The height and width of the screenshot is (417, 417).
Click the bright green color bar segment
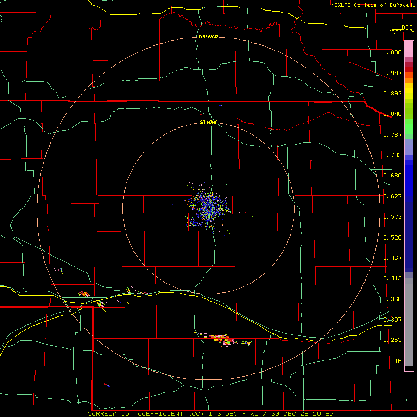409,126
